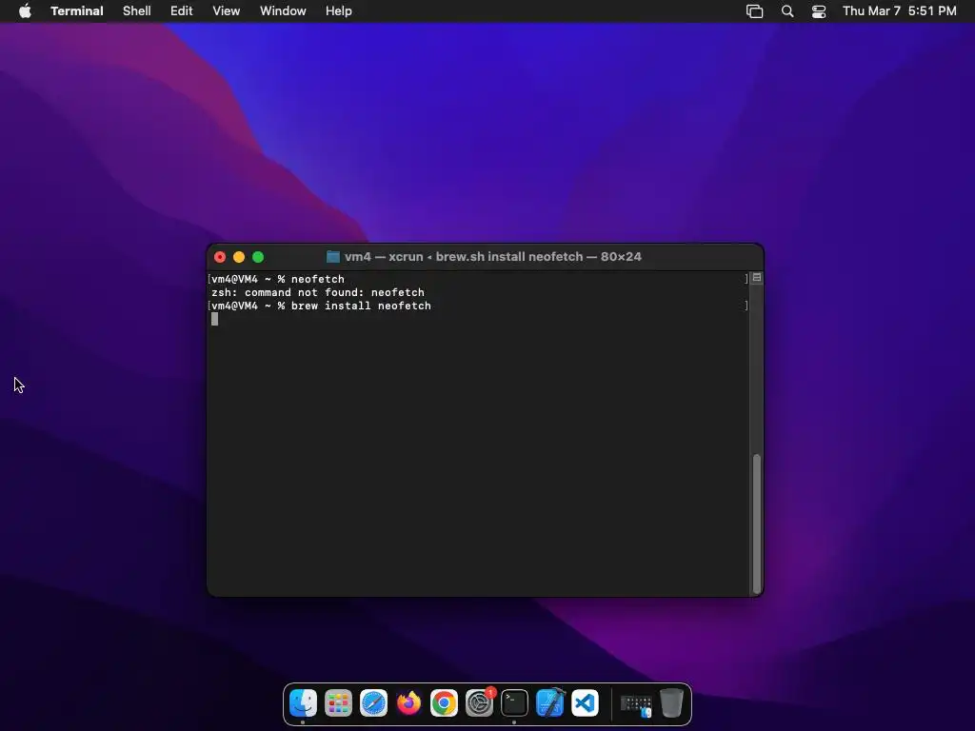Click the Terminal window title text
Viewport: 975px width, 731px height.
pos(493,257)
